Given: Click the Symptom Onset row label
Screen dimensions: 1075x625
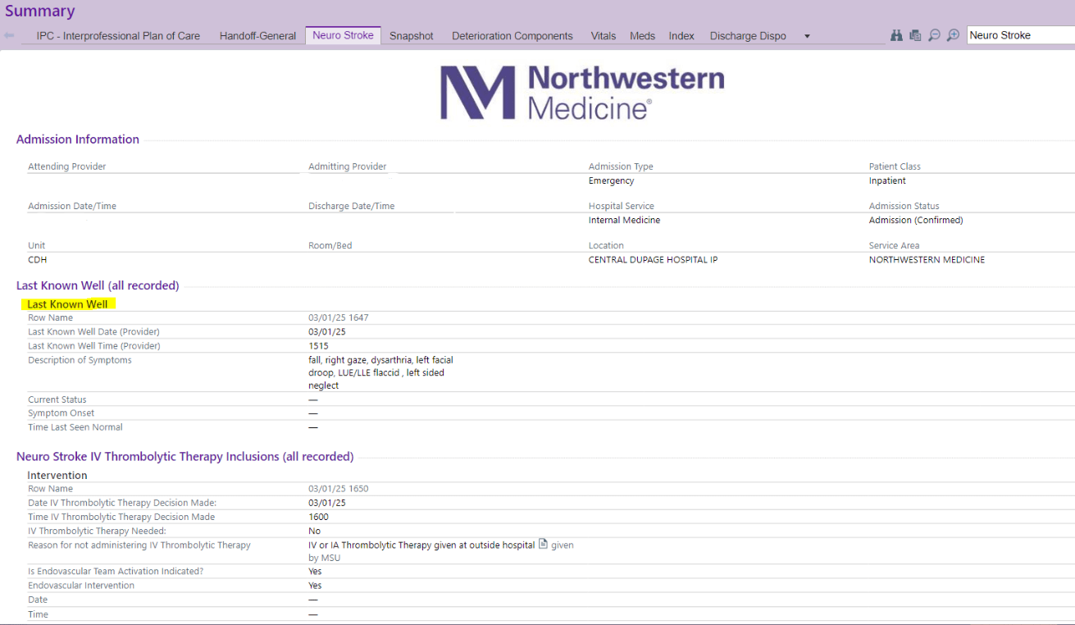Looking at the screenshot, I should [x=61, y=413].
